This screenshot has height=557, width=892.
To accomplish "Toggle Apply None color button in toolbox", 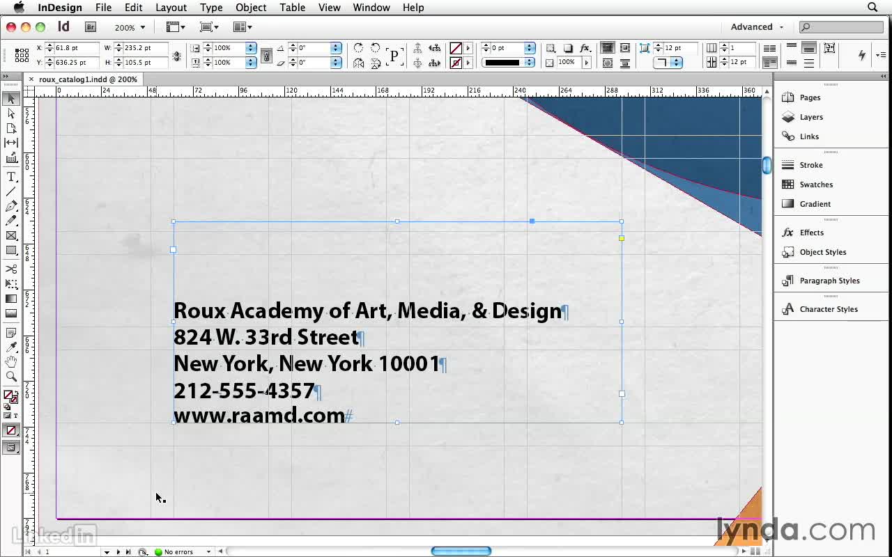I will [11, 431].
